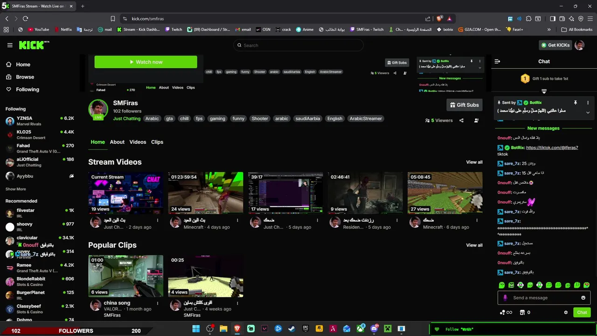This screenshot has height=336, width=597.
Task: Click the saudiAarbia tag
Action: [308, 119]
